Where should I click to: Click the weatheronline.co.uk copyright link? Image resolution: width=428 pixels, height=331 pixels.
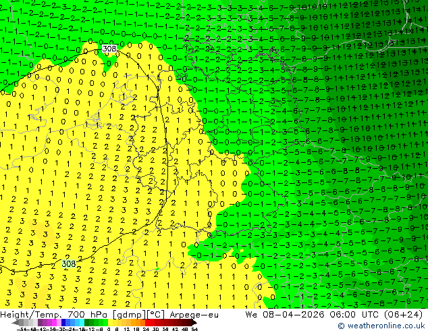[x=381, y=326]
